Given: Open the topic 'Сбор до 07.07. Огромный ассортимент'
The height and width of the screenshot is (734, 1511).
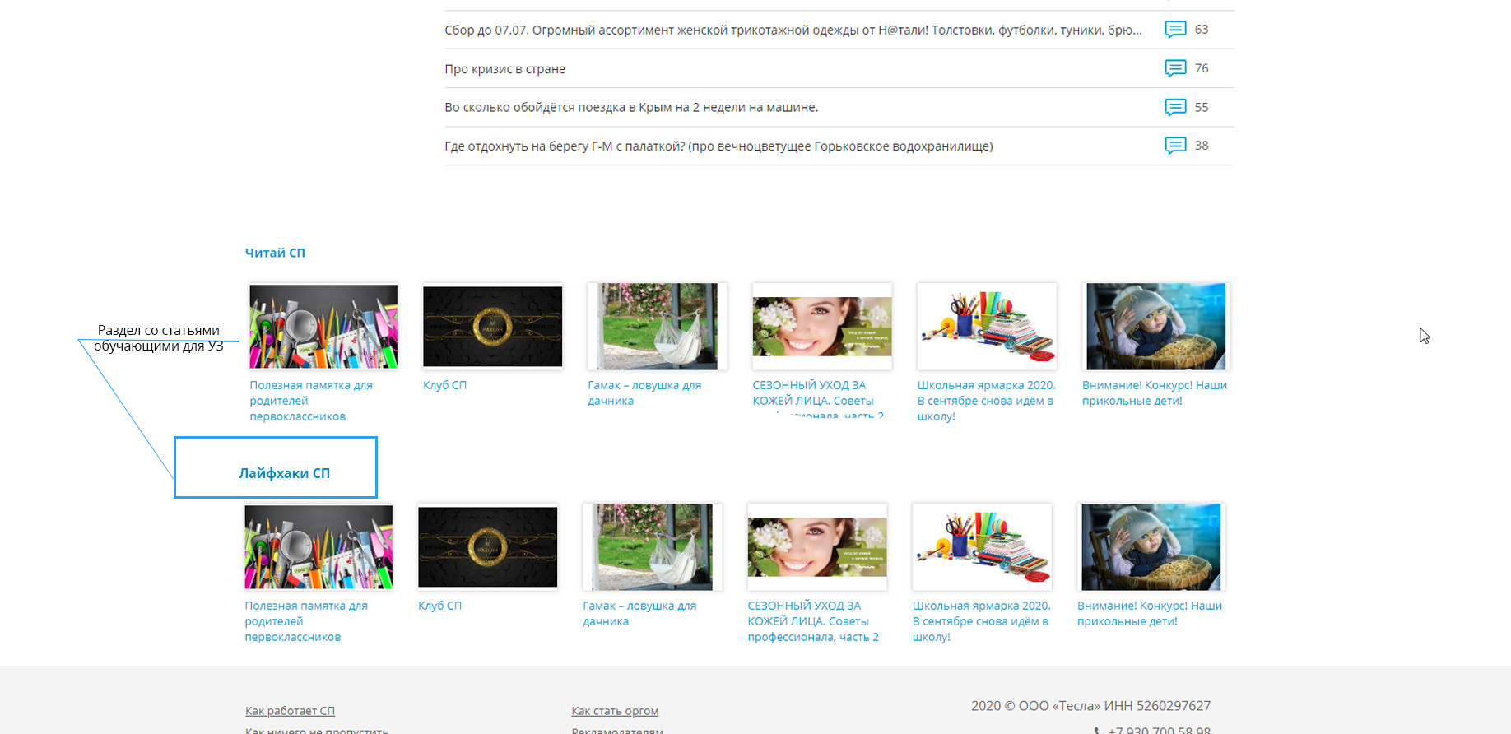Looking at the screenshot, I should point(793,30).
